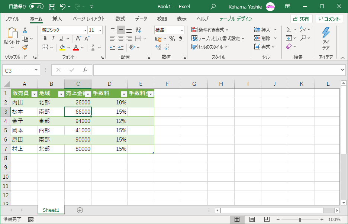Image resolution: width=348 pixels, height=224 pixels.
Task: Click the 共有 share button
Action: [302, 19]
